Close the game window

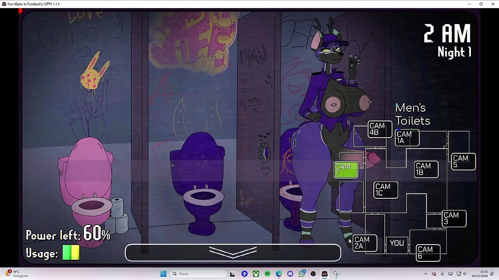point(493,4)
